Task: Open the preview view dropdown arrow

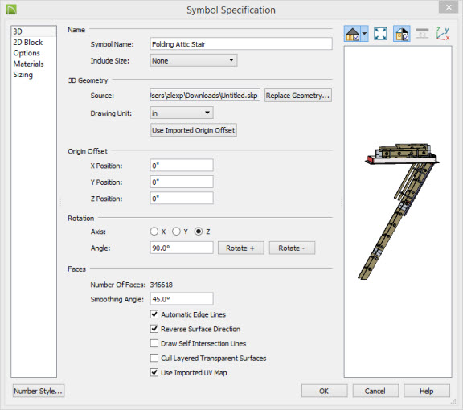Action: (364, 34)
